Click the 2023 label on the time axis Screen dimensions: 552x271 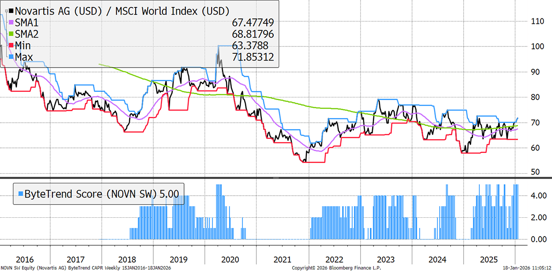click(385, 259)
